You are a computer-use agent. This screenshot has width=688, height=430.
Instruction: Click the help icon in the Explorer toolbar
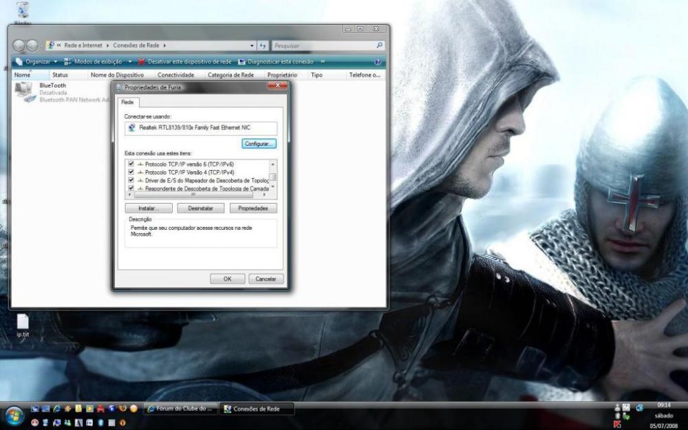click(x=378, y=62)
